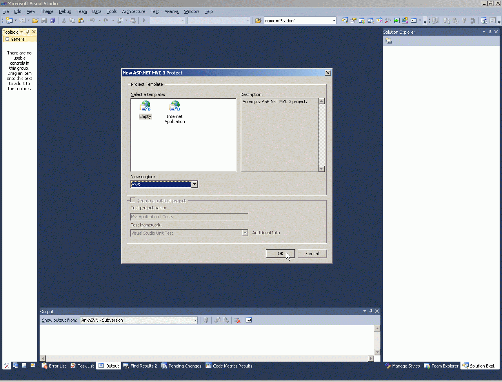Click OK in New ASP.NET MVC 3 Project dialog
The height and width of the screenshot is (382, 502).
pos(280,253)
